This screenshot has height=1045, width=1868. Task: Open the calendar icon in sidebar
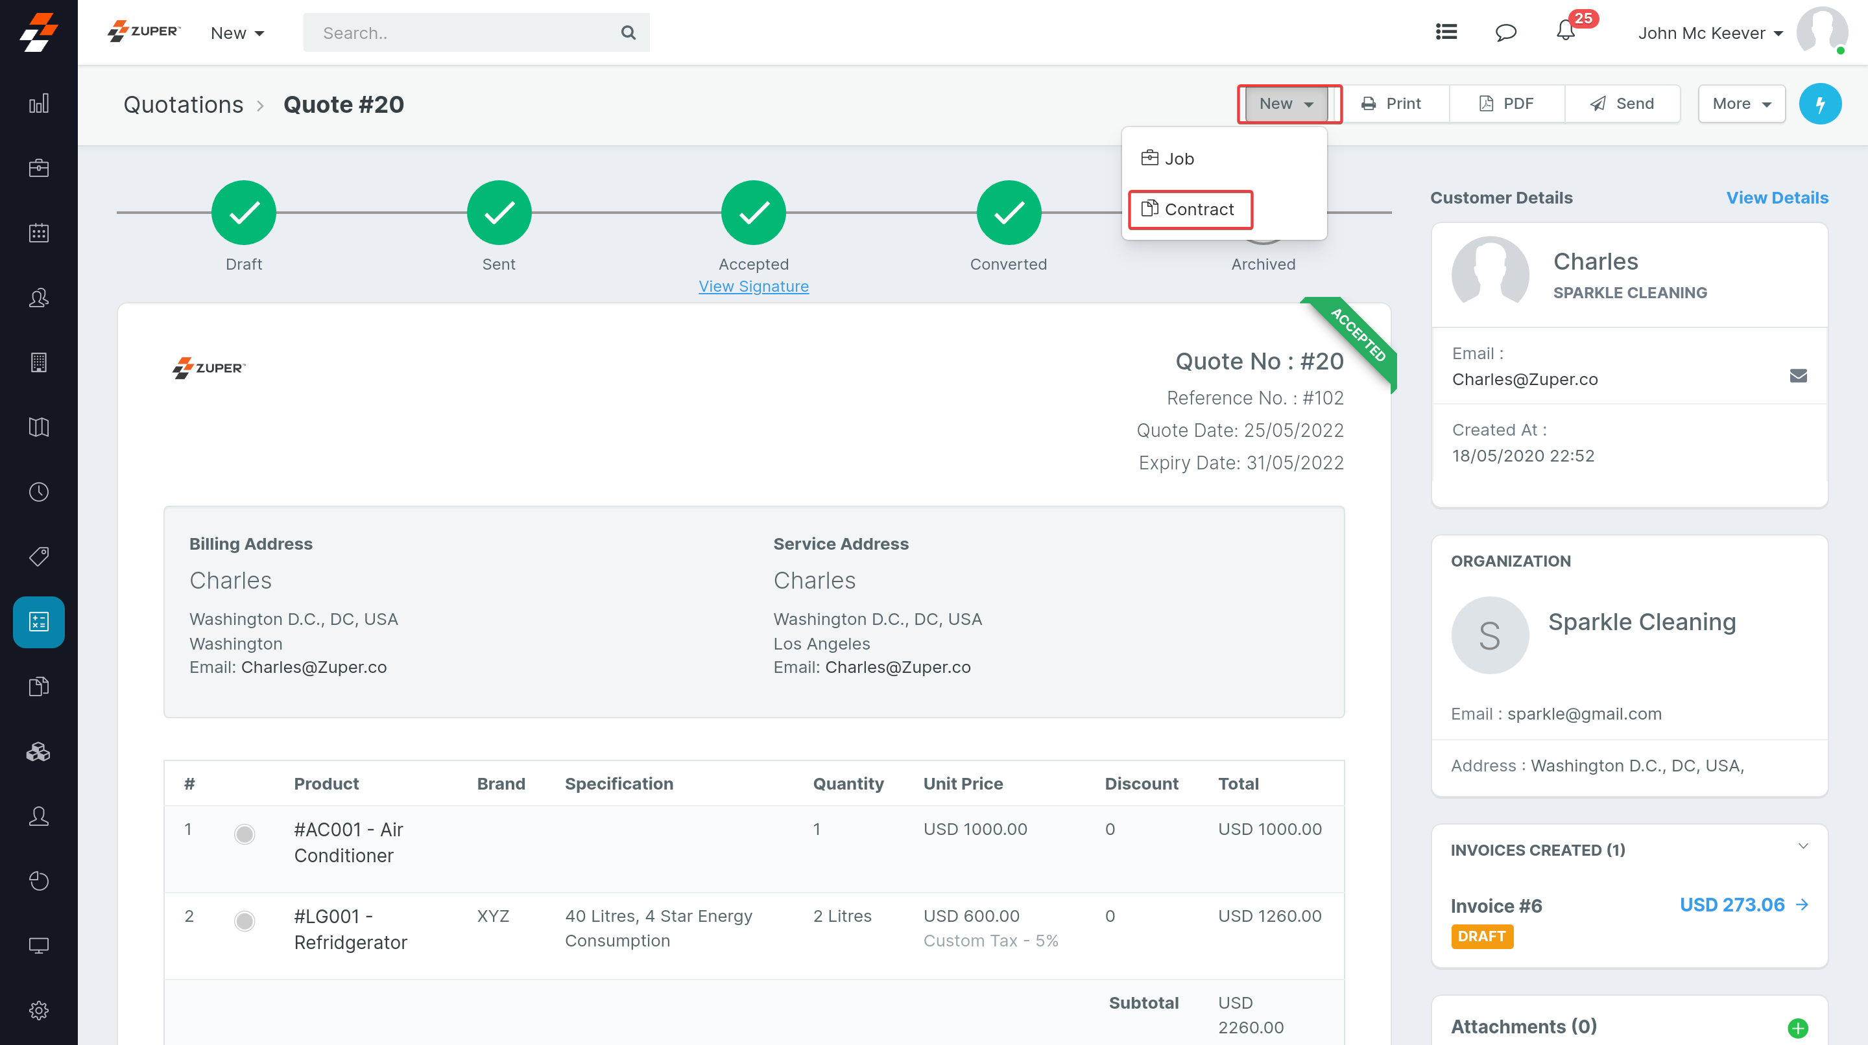point(38,233)
